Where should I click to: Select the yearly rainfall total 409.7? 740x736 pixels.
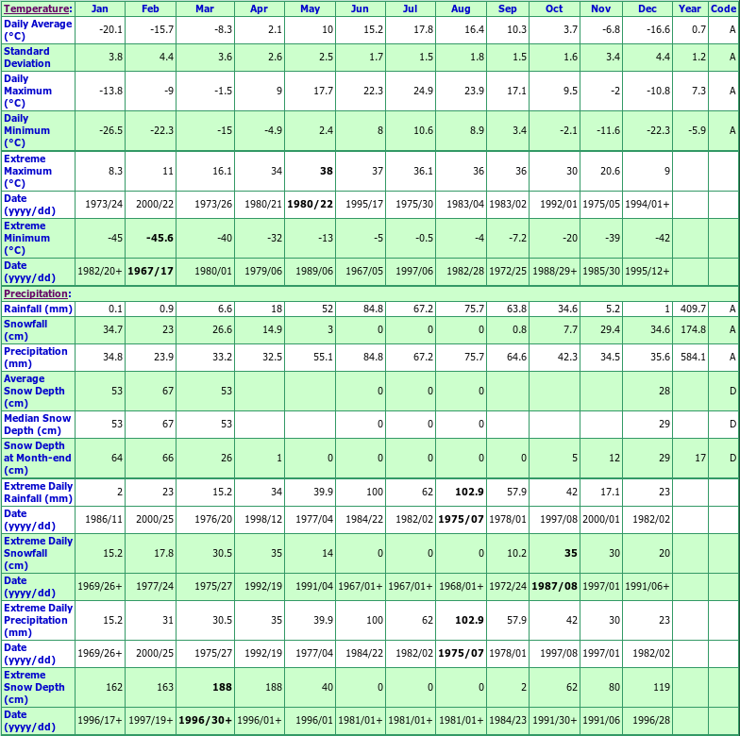tap(693, 309)
